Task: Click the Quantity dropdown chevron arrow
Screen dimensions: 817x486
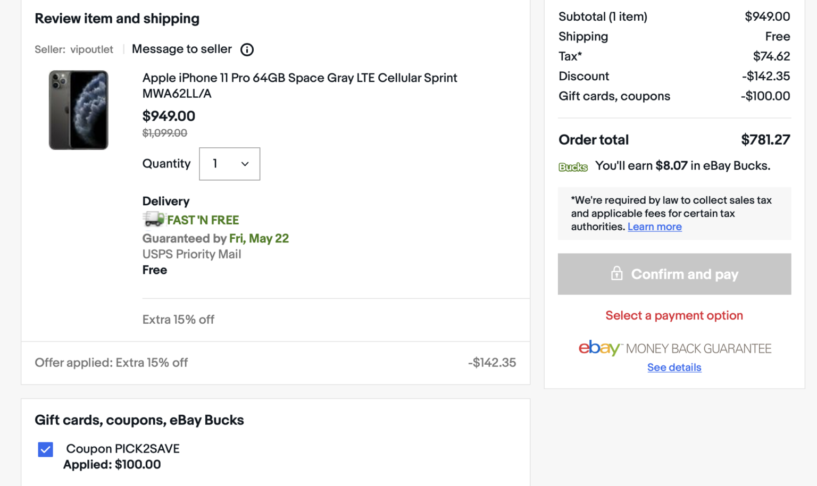Action: 244,164
